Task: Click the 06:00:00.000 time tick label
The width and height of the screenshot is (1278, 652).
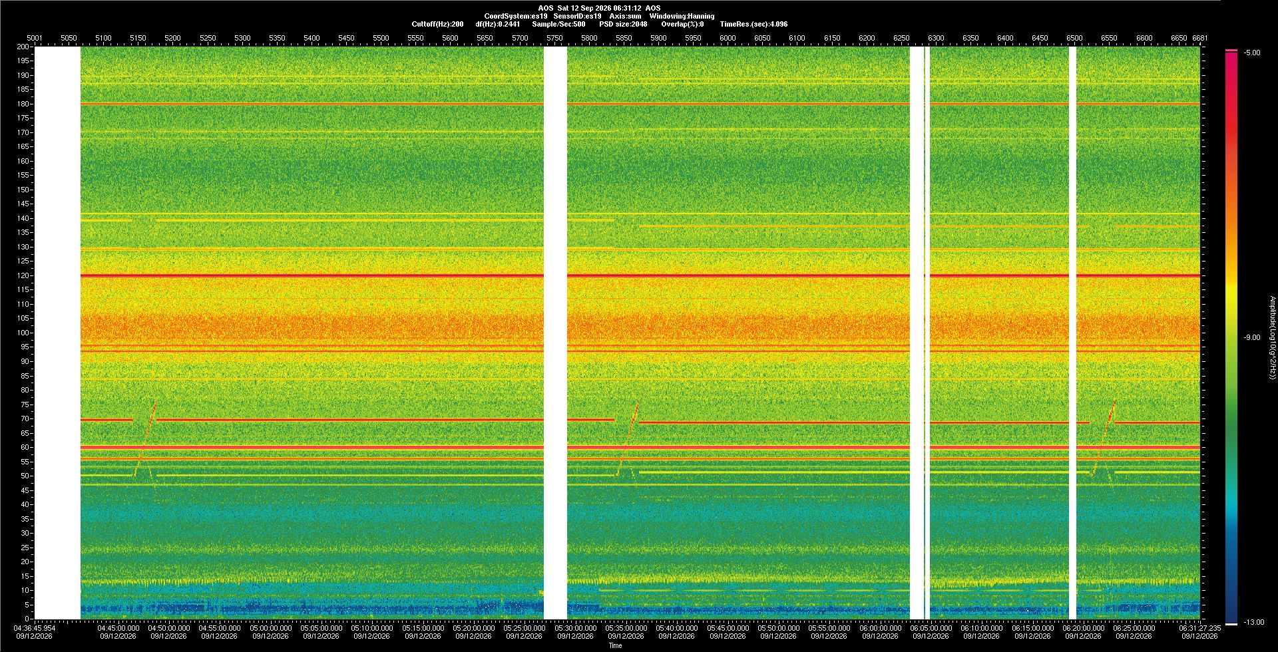Action: (880, 628)
